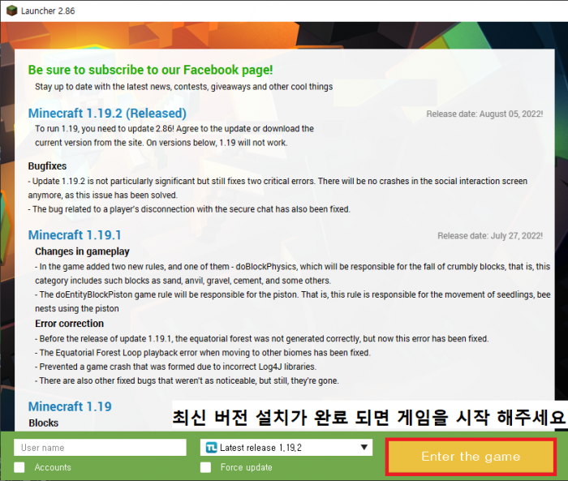Click the Changes in gameplay subheading
Image resolution: width=568 pixels, height=481 pixels.
click(82, 251)
